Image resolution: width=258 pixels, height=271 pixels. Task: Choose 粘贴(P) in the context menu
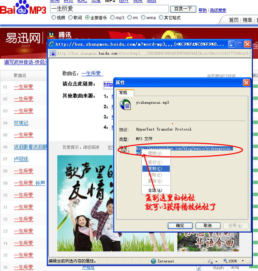coord(156,175)
